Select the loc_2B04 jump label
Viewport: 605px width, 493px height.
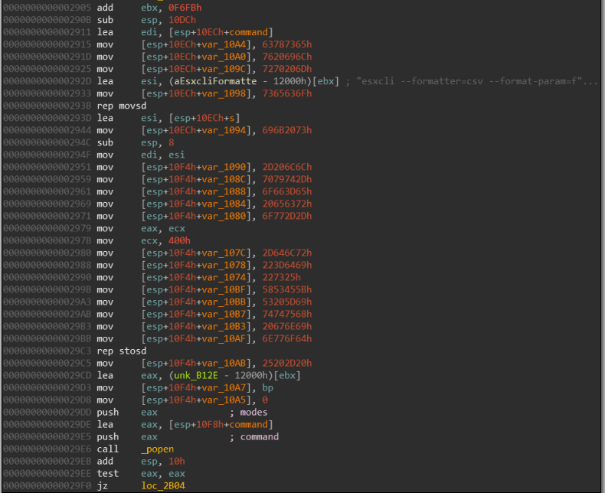point(163,485)
